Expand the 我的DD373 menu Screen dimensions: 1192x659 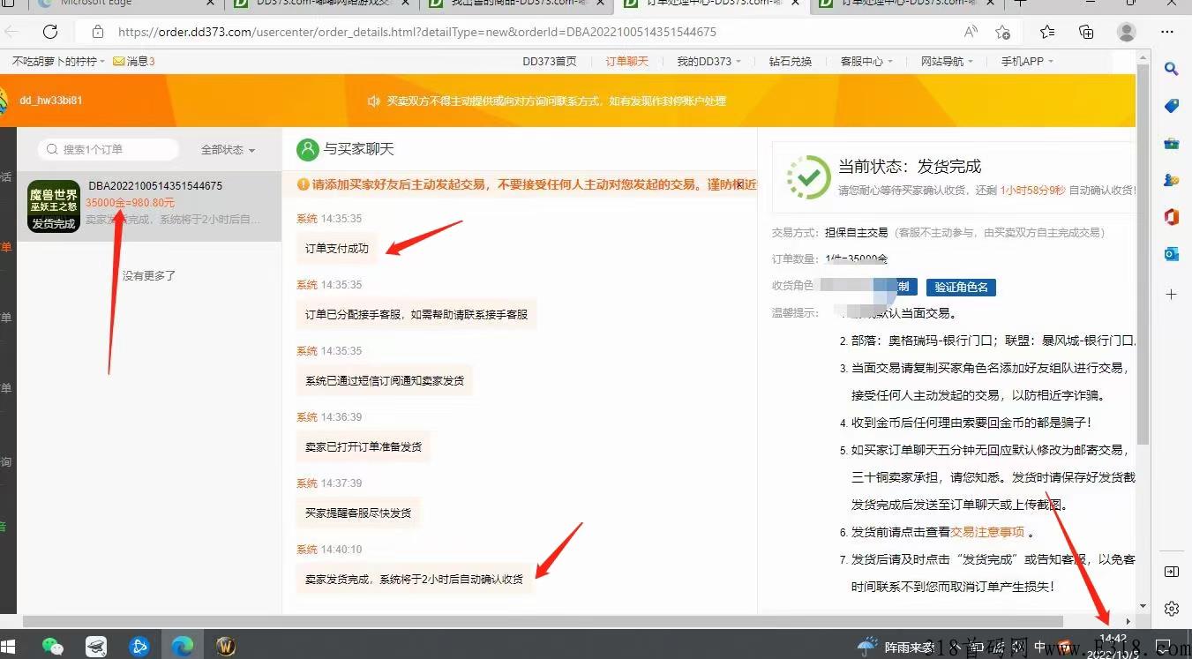[x=708, y=62]
